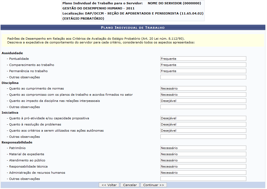
Task: Click the '- Administração de recursos humanos' label
Action: click(x=36, y=173)
